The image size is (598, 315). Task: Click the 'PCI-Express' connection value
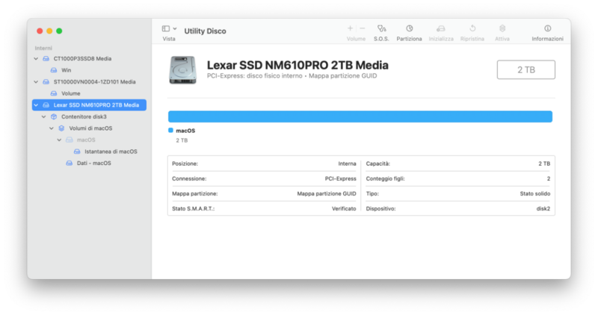tap(341, 178)
